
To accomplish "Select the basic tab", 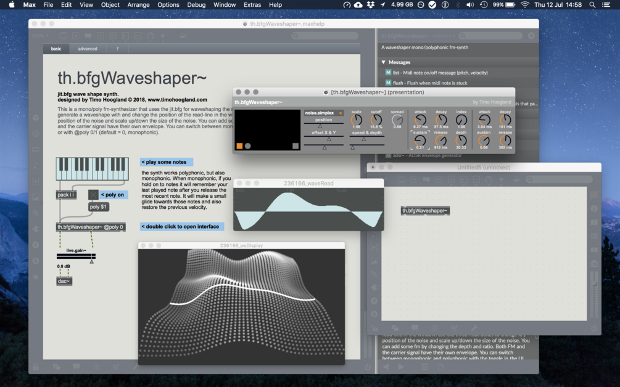I will pos(56,49).
